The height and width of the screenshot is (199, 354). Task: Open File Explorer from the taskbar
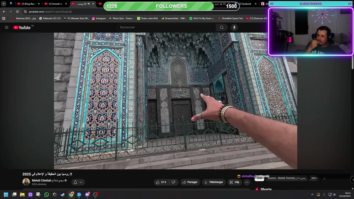pos(22,195)
